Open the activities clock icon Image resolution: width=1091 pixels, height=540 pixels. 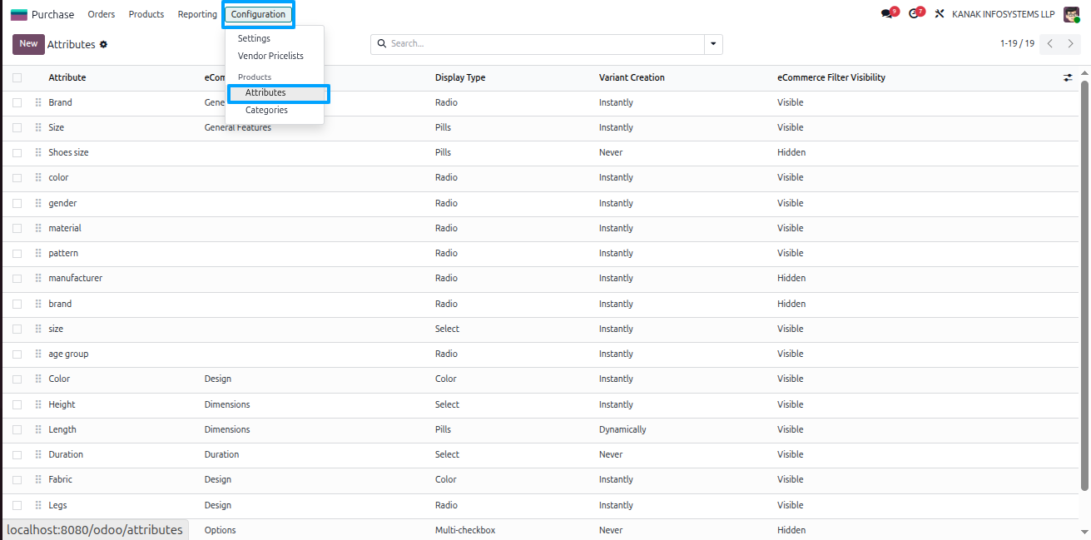click(914, 14)
